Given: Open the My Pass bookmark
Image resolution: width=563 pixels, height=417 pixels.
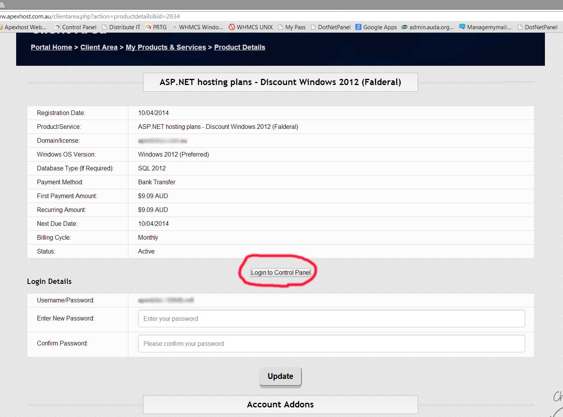Looking at the screenshot, I should click(x=291, y=27).
